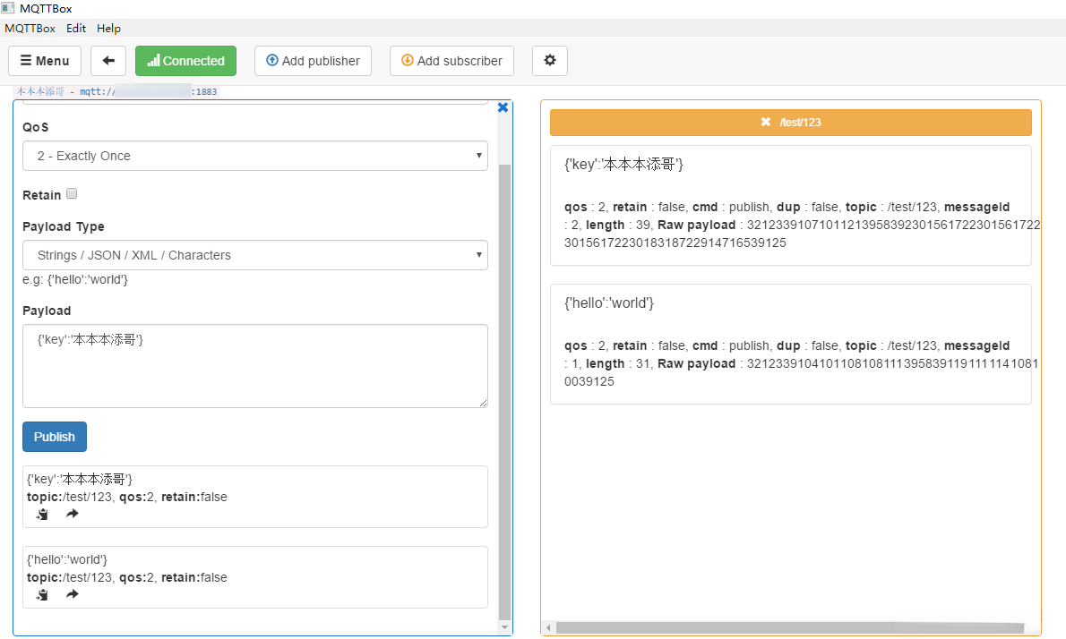Expand the Payload Type dropdown
Viewport: 1066px width, 639px height.
click(x=255, y=255)
